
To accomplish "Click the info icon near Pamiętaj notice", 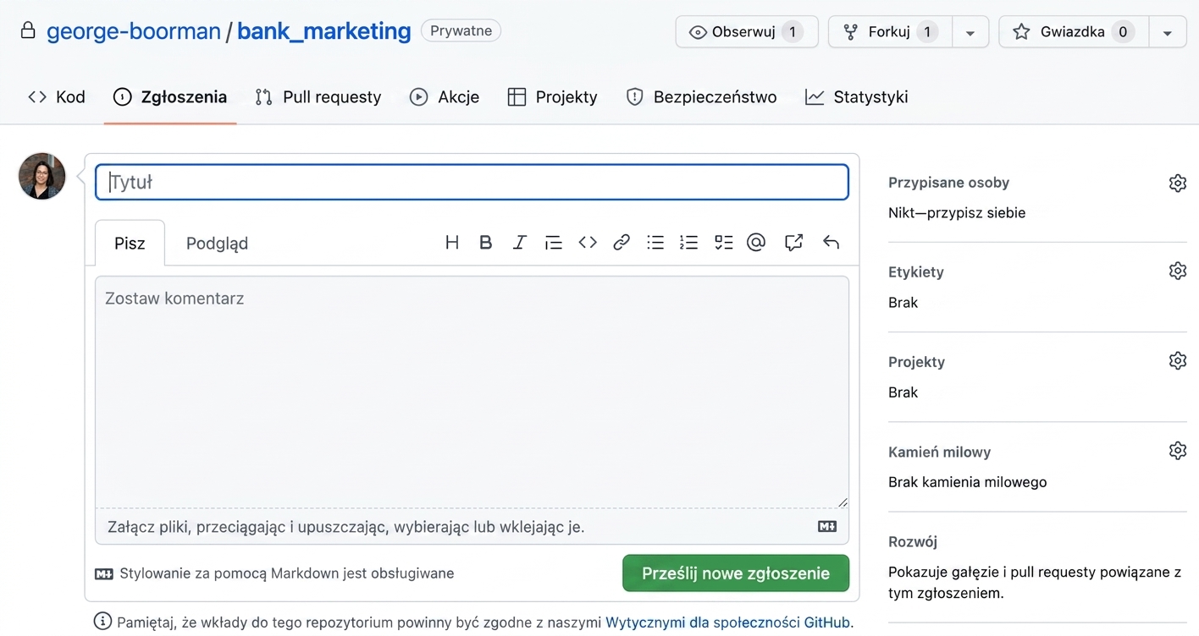I will (102, 622).
